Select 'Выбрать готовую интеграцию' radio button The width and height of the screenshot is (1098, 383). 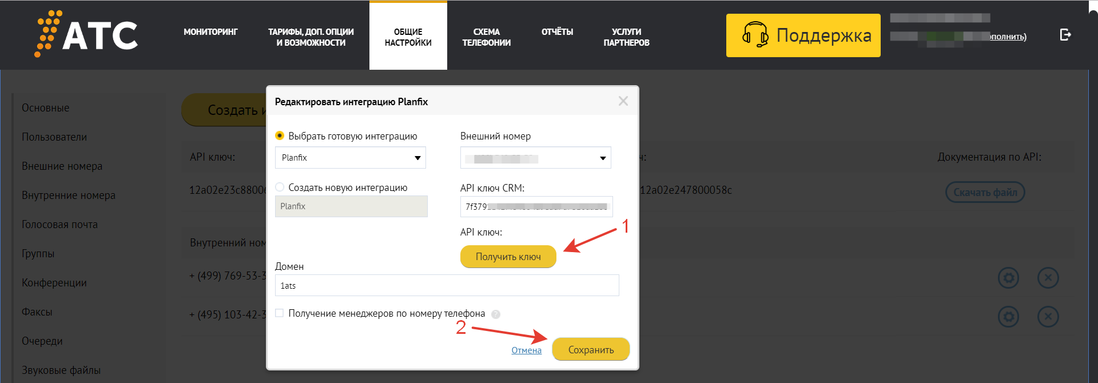click(280, 135)
